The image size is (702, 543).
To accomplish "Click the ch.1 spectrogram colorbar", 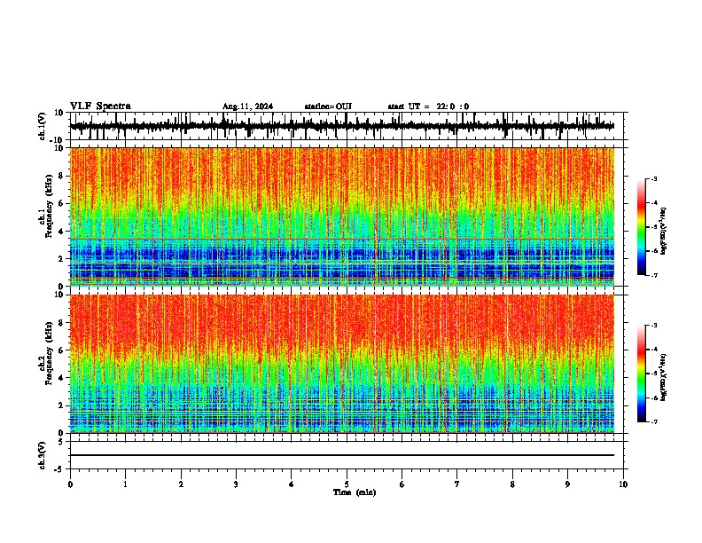I will (641, 227).
